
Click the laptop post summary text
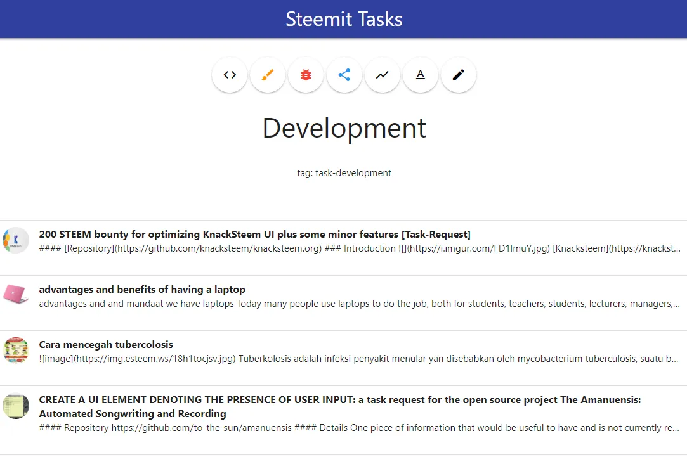[359, 304]
